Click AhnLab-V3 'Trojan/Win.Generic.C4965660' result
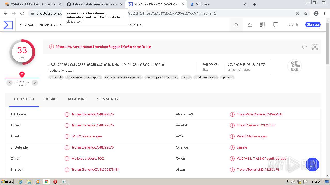Screen dimensions: 330x185 (x=260, y=114)
